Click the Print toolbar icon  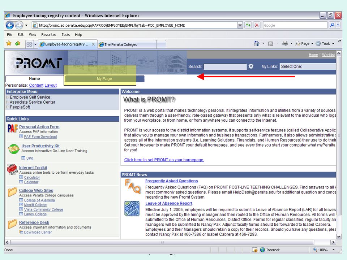[285, 44]
